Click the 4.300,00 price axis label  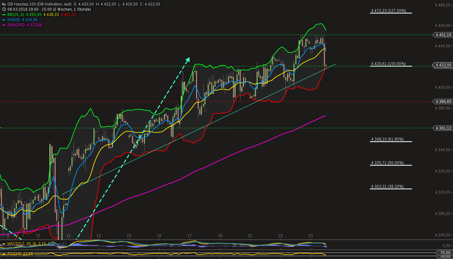pyautogui.click(x=443, y=192)
